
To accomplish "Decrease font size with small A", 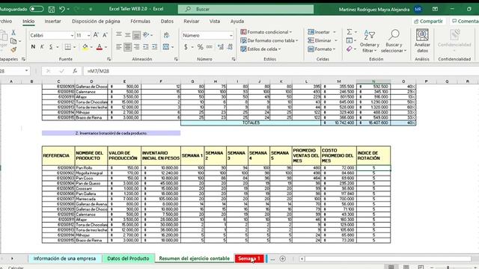I will click(105, 35).
